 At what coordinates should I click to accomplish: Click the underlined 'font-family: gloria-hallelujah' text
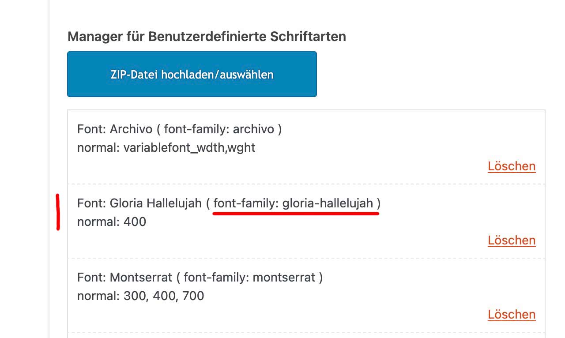point(294,203)
